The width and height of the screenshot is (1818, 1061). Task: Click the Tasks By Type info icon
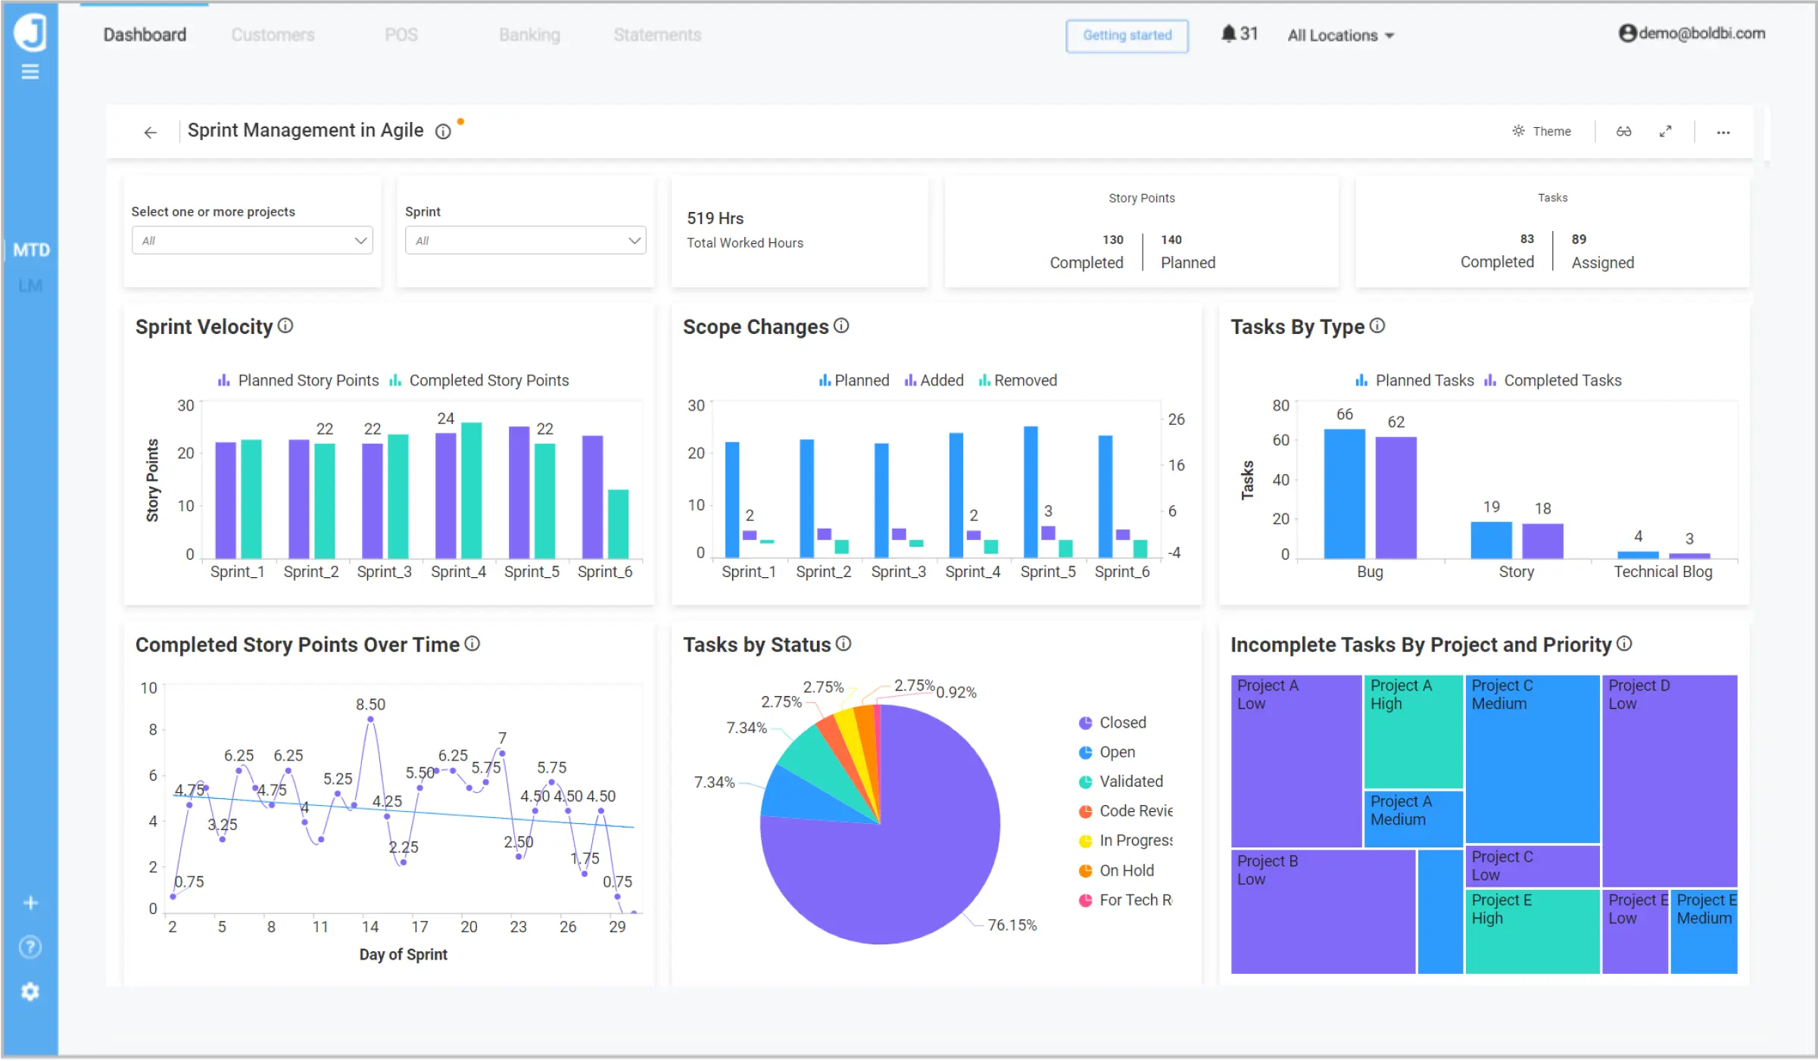coord(1379,326)
